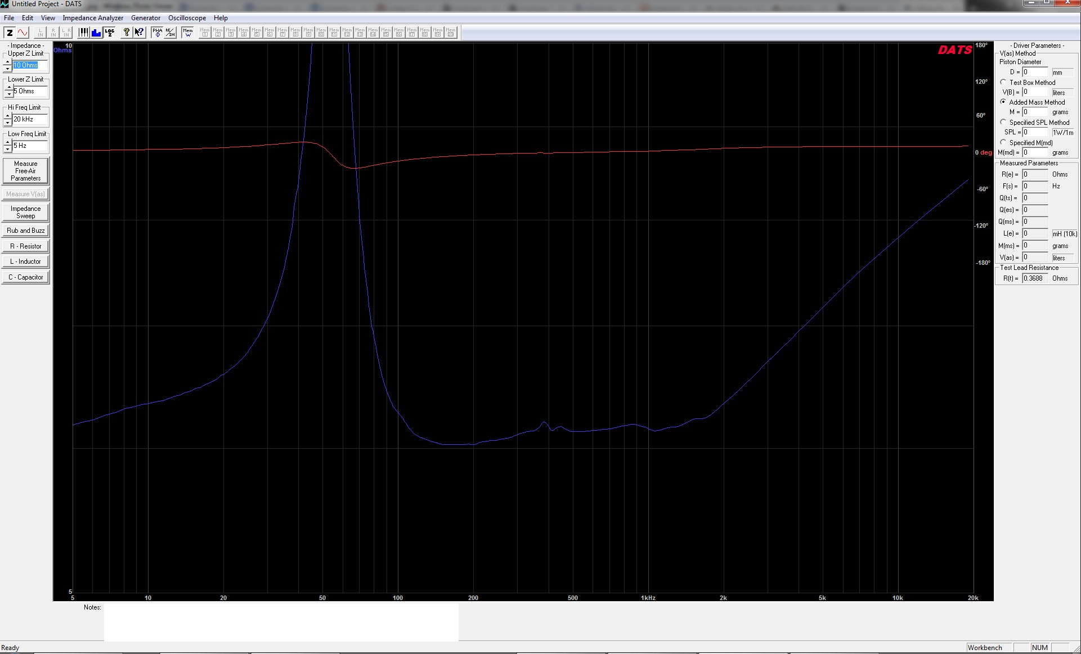Select the Test Box Method radio button
The width and height of the screenshot is (1081, 654).
click(1003, 82)
